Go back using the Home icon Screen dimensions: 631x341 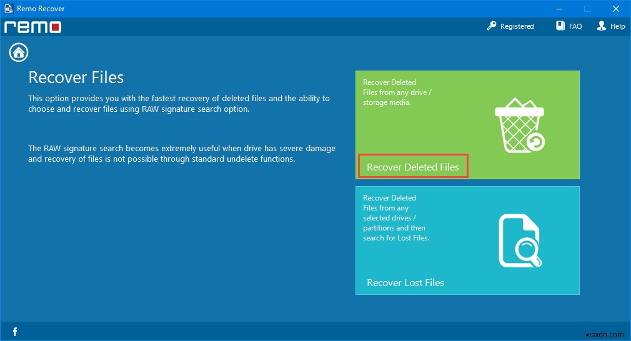click(19, 52)
